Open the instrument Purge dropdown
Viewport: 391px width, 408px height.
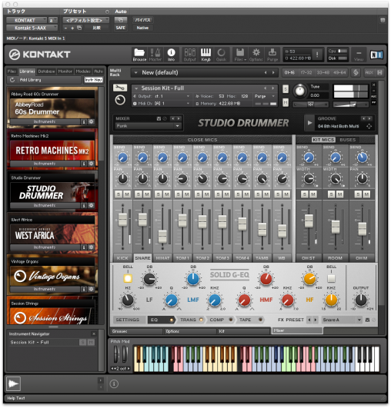point(265,96)
